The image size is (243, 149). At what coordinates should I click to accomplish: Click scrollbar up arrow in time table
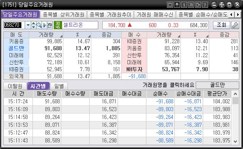coord(235,94)
